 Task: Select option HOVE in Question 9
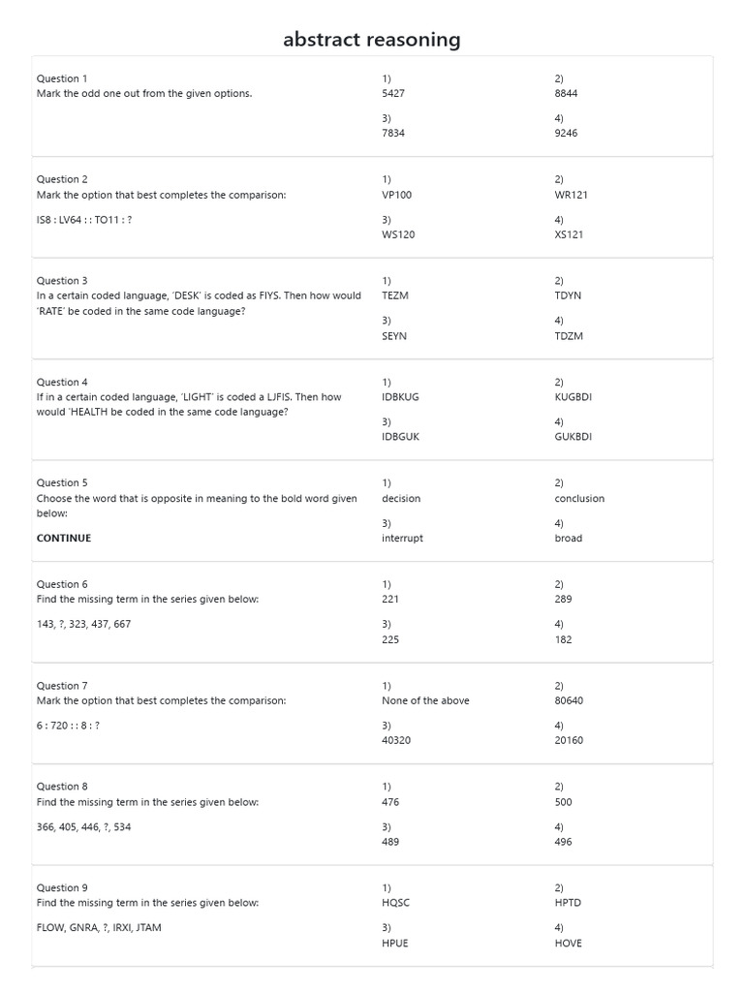coord(569,943)
